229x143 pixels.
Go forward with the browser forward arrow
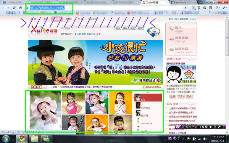point(8,8)
